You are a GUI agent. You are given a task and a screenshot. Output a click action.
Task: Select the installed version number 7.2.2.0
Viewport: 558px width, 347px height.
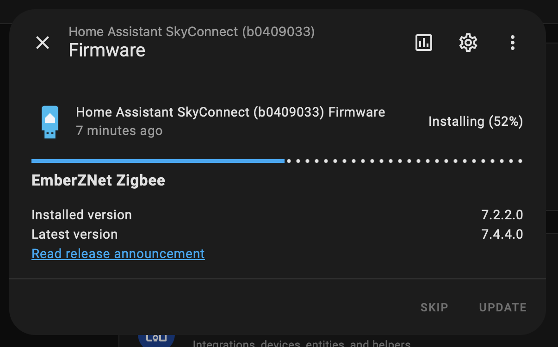(x=502, y=215)
